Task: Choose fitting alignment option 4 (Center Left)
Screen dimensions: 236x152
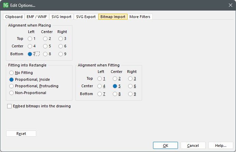Action: tap(99, 86)
